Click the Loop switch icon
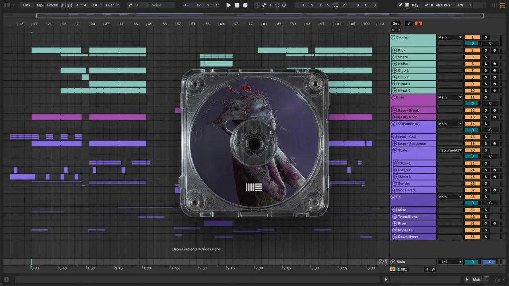This screenshot has width=509, height=286. (x=336, y=5)
